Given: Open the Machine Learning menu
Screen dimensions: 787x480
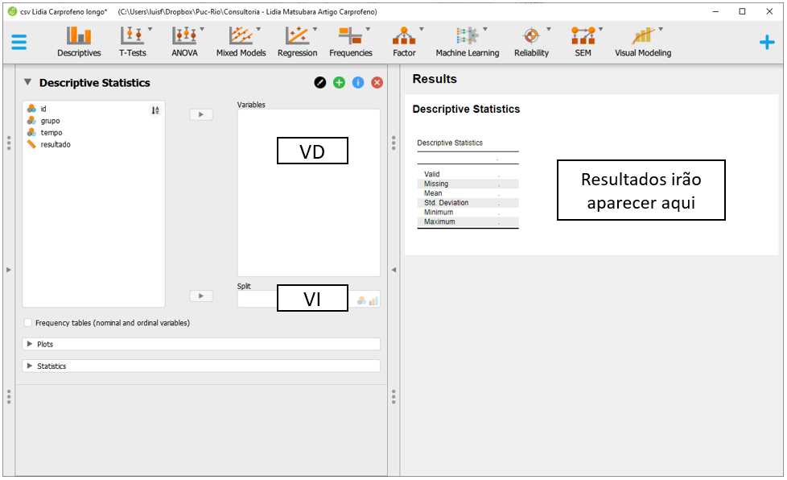Looking at the screenshot, I should click(x=467, y=42).
